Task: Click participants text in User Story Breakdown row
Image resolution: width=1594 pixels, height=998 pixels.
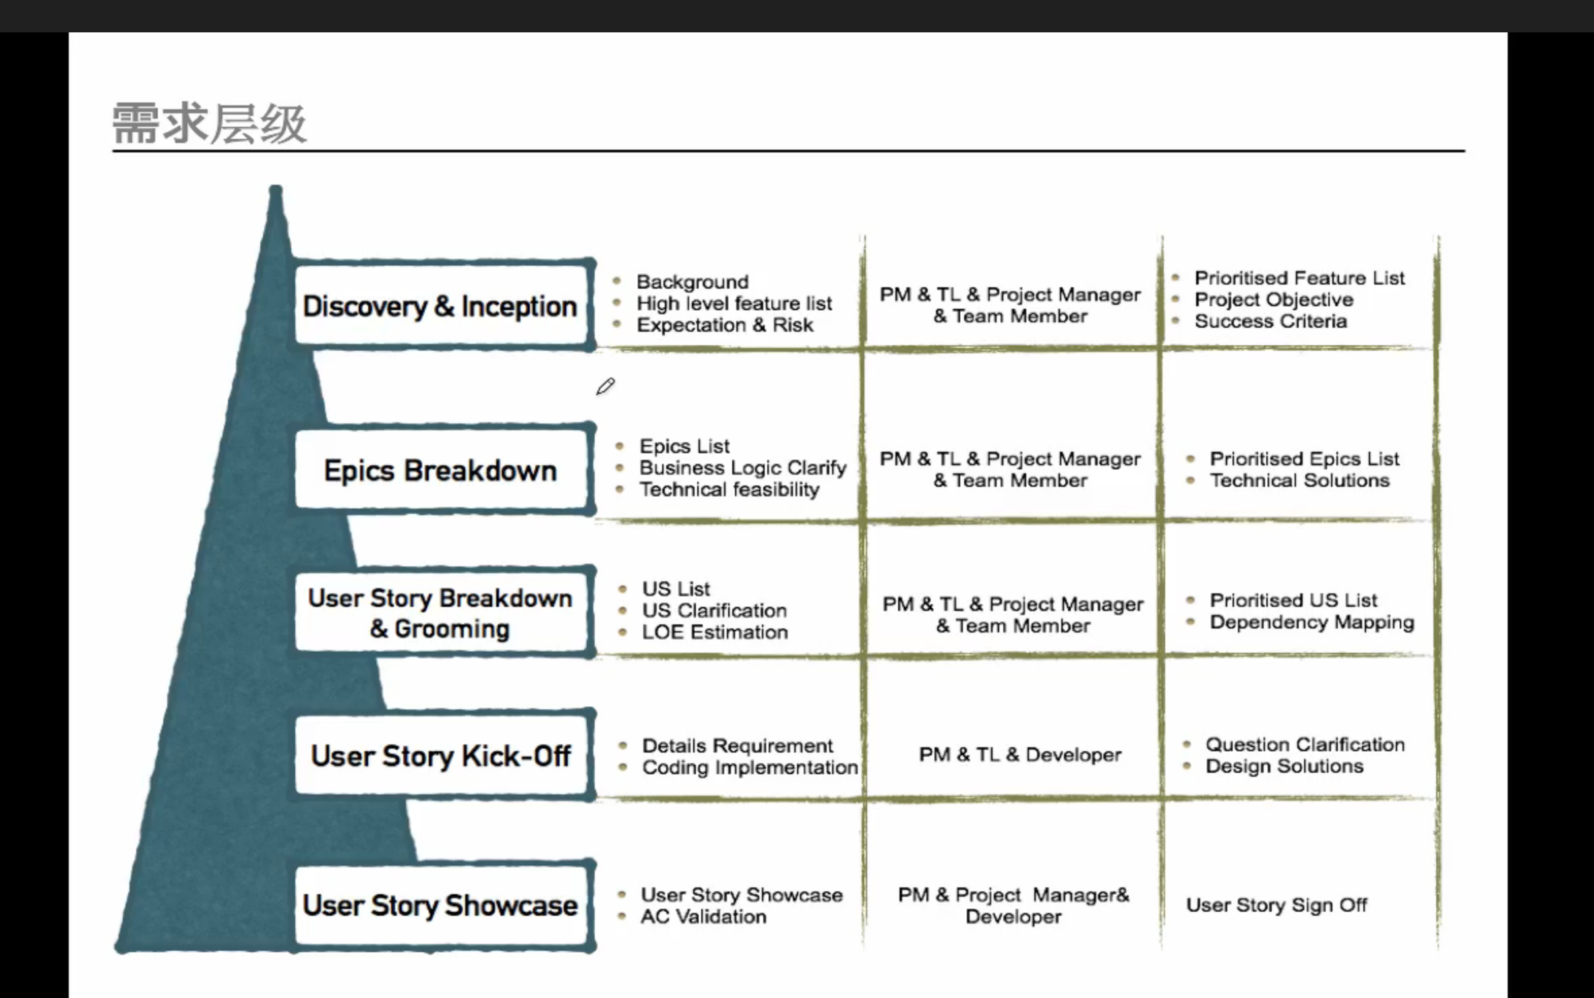Action: 1013,615
